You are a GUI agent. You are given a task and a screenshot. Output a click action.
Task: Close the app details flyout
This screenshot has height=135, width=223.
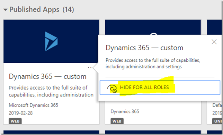(214, 42)
